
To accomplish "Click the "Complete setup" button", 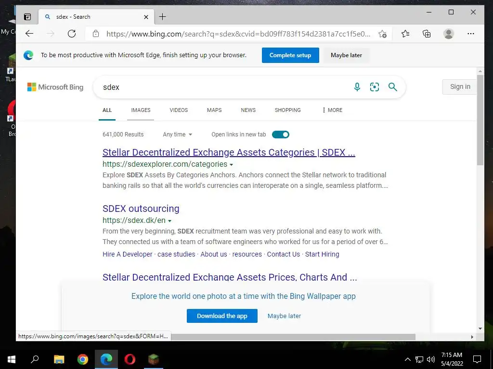I will click(290, 55).
